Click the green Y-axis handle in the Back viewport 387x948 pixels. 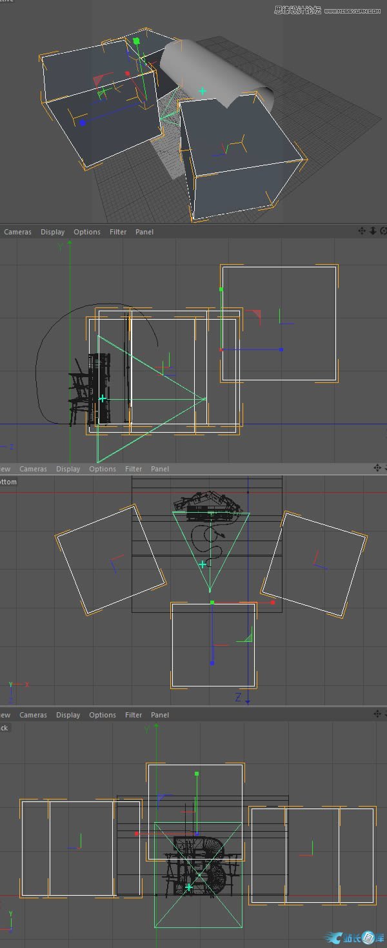tap(197, 773)
